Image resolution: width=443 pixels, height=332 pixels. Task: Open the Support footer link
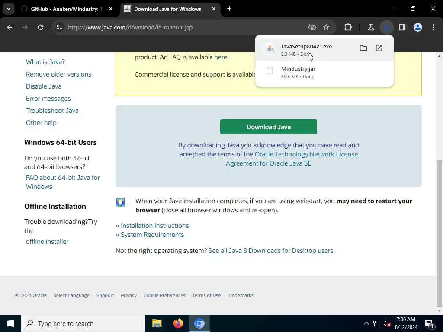click(x=105, y=295)
